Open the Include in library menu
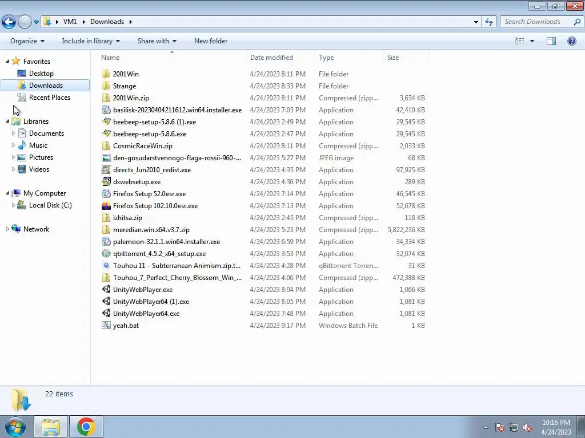This screenshot has width=585, height=438. [x=91, y=41]
